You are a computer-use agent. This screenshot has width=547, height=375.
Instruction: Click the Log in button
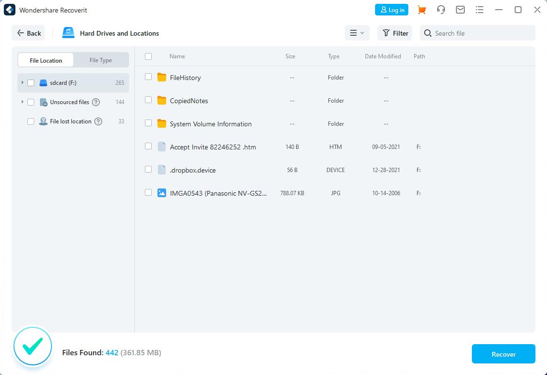pos(391,10)
